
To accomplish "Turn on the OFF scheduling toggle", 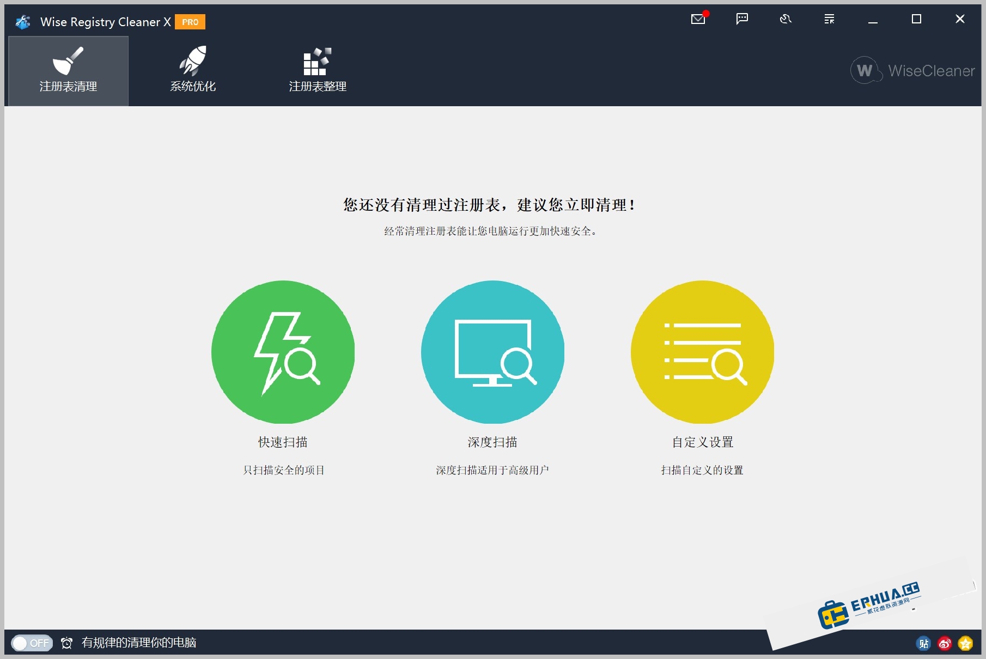I will coord(32,643).
